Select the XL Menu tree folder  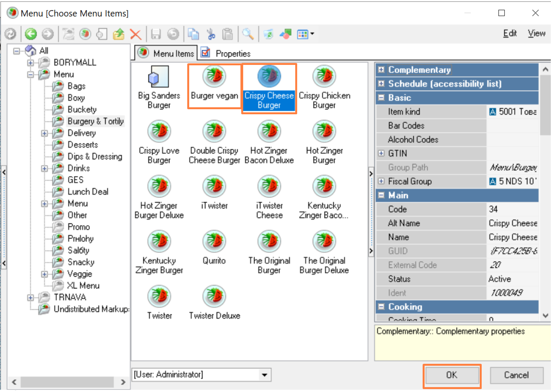point(83,286)
